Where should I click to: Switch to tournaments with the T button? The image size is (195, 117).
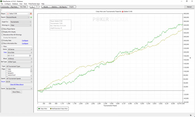(37, 7)
